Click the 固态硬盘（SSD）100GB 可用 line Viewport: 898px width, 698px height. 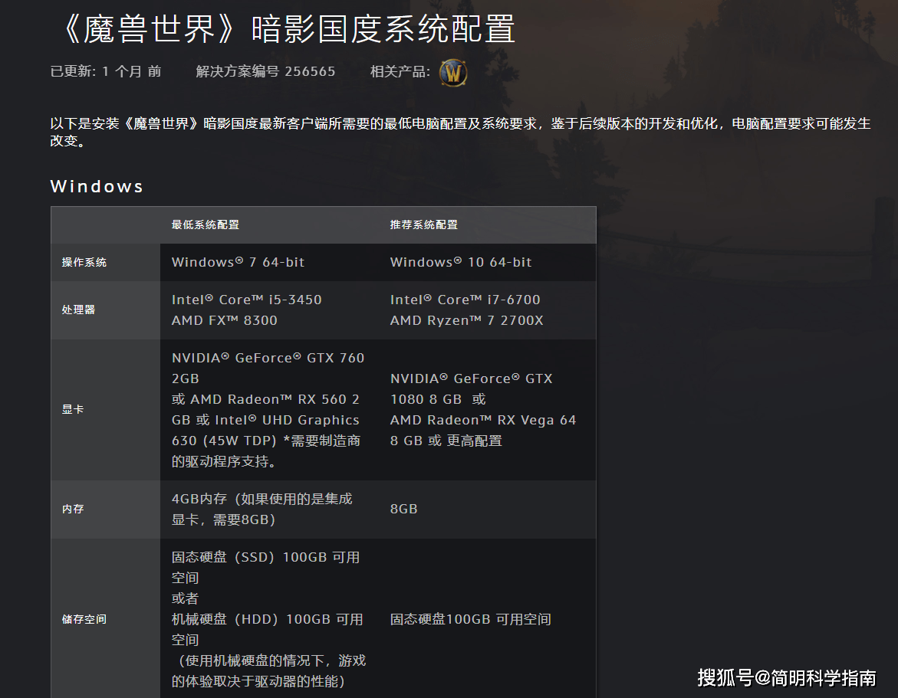click(x=266, y=557)
